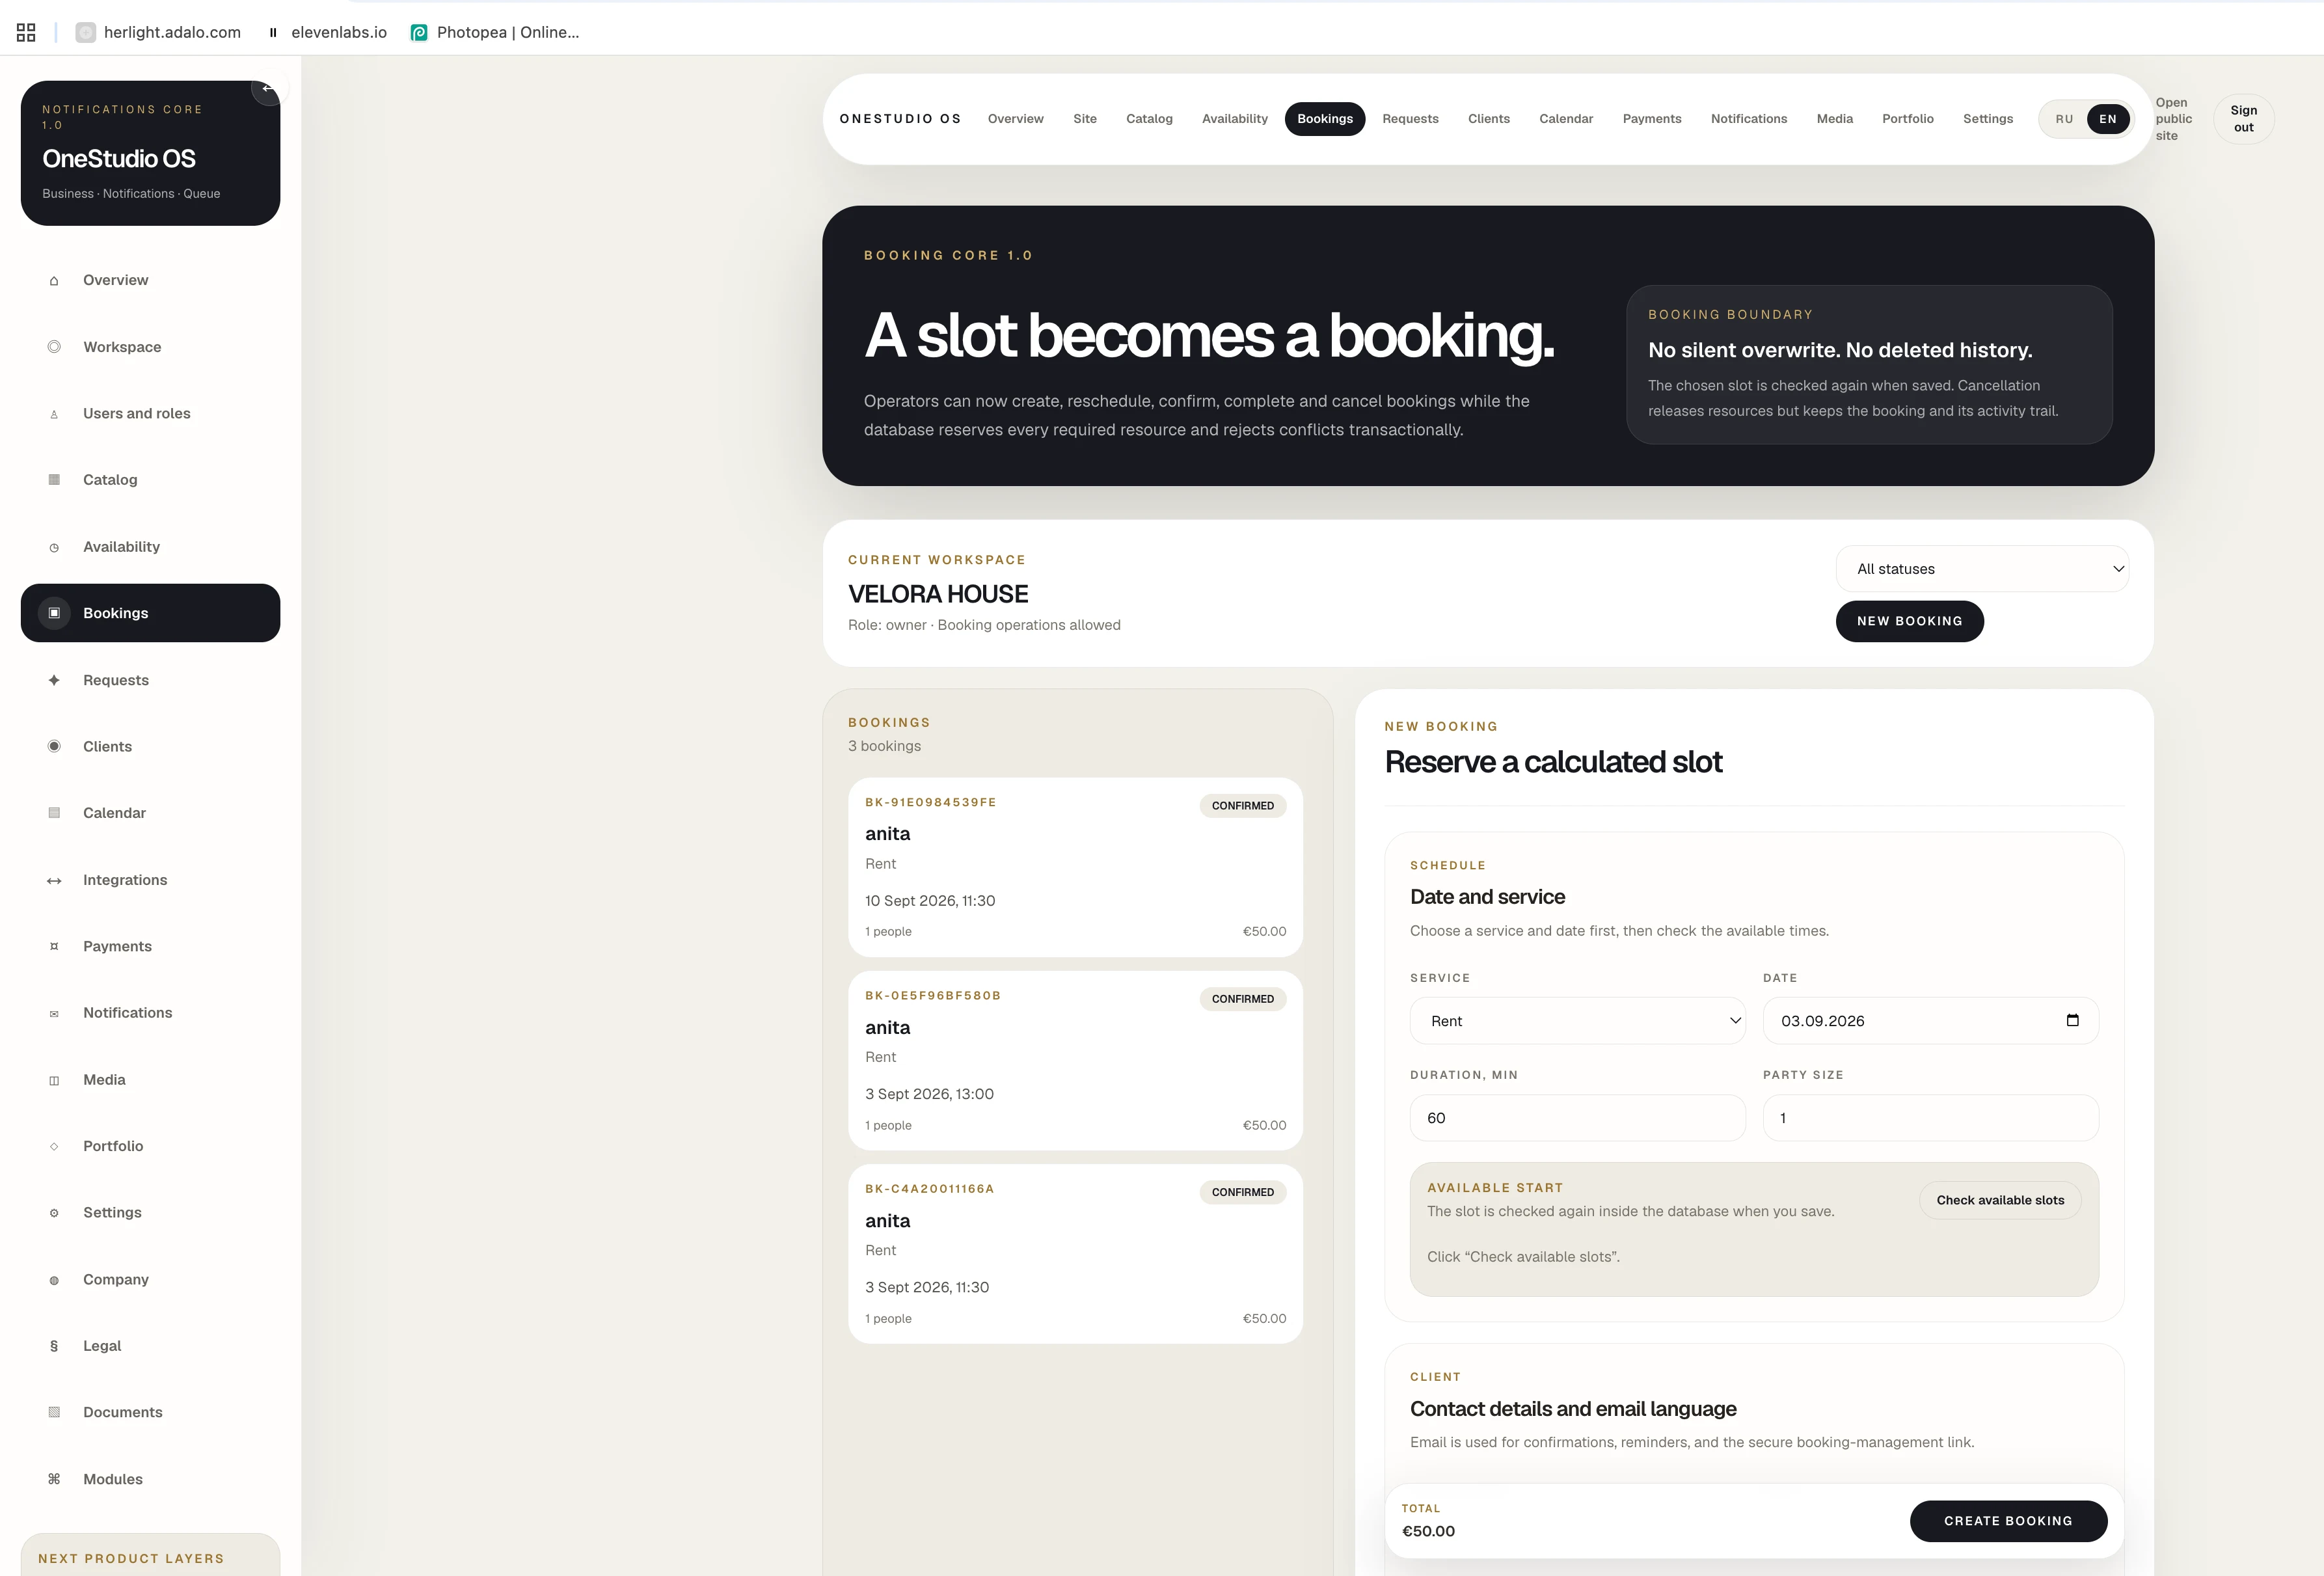Open the Payments tab in top navigation
The width and height of the screenshot is (2324, 1576).
1652,119
